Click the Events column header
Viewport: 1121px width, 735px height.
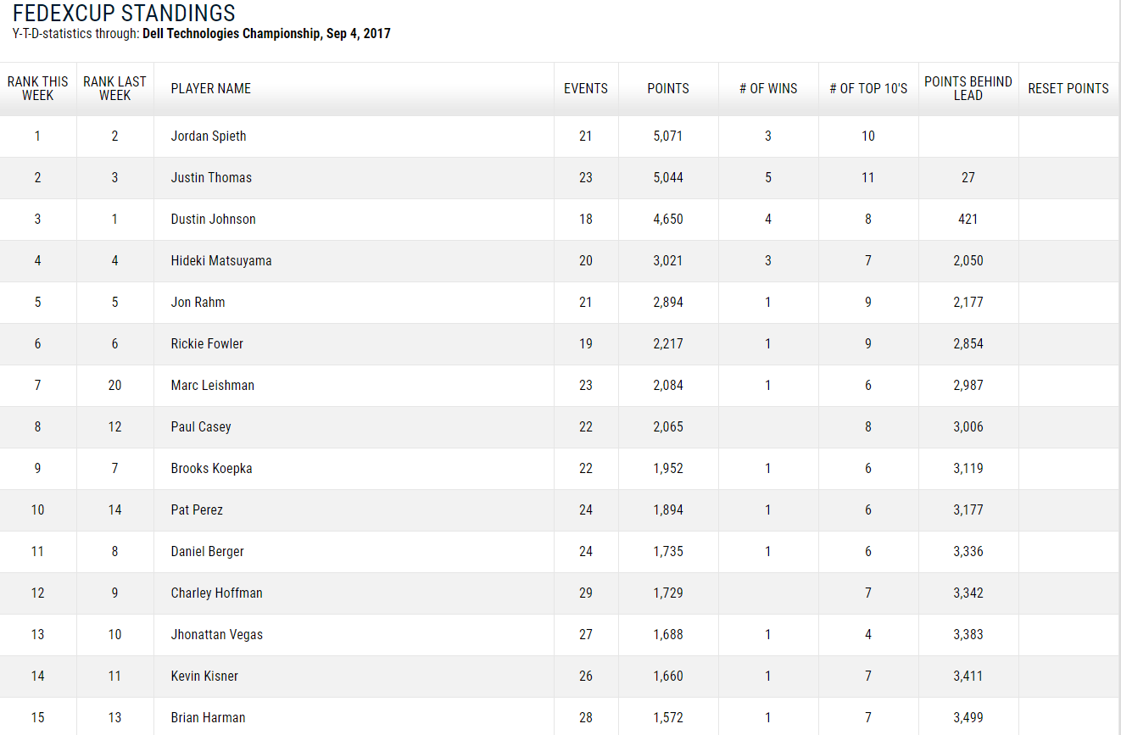pyautogui.click(x=586, y=89)
